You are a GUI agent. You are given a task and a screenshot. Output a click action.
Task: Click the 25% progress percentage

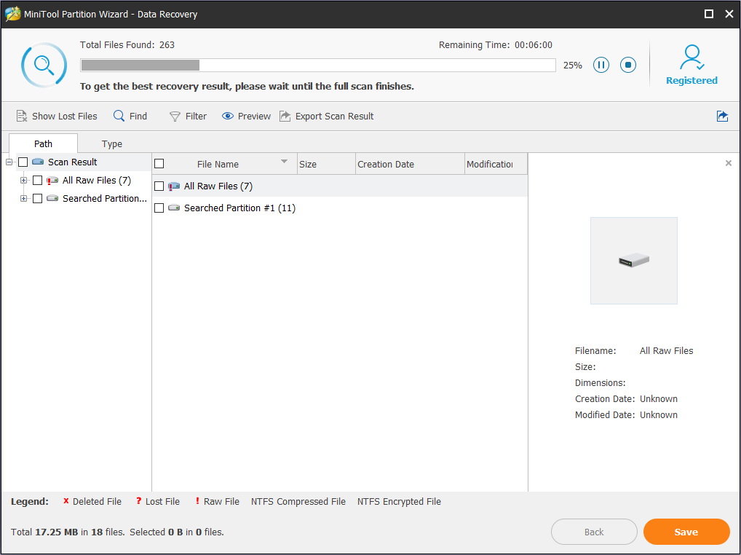572,66
